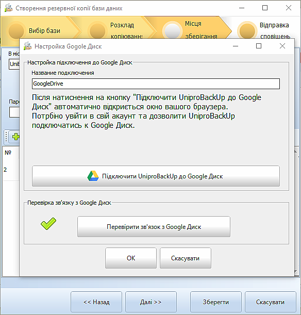Click the Зберегти button
301x315 pixels.
click(215, 302)
